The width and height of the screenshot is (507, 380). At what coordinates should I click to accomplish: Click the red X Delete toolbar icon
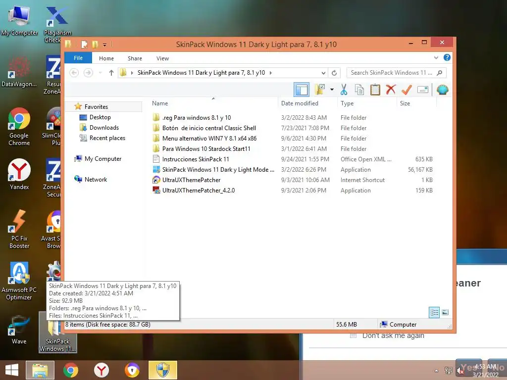pos(391,90)
